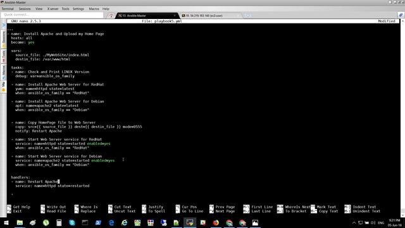Screen dimensions: 405x228
Task: Open the Photos app taskbar icon
Action: point(255,222)
